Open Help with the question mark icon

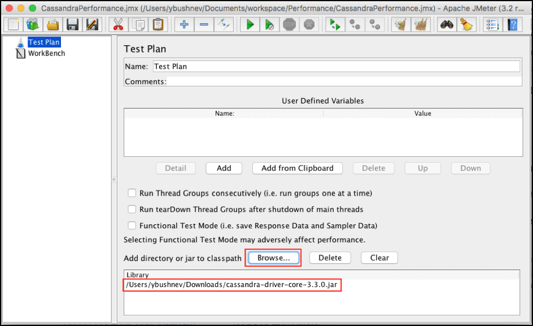512,24
